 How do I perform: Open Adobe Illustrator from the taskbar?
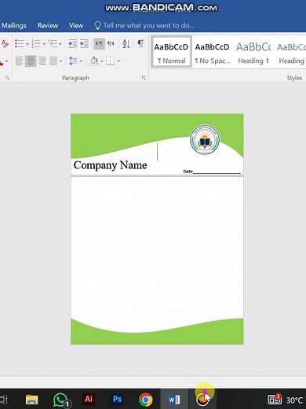tap(89, 399)
